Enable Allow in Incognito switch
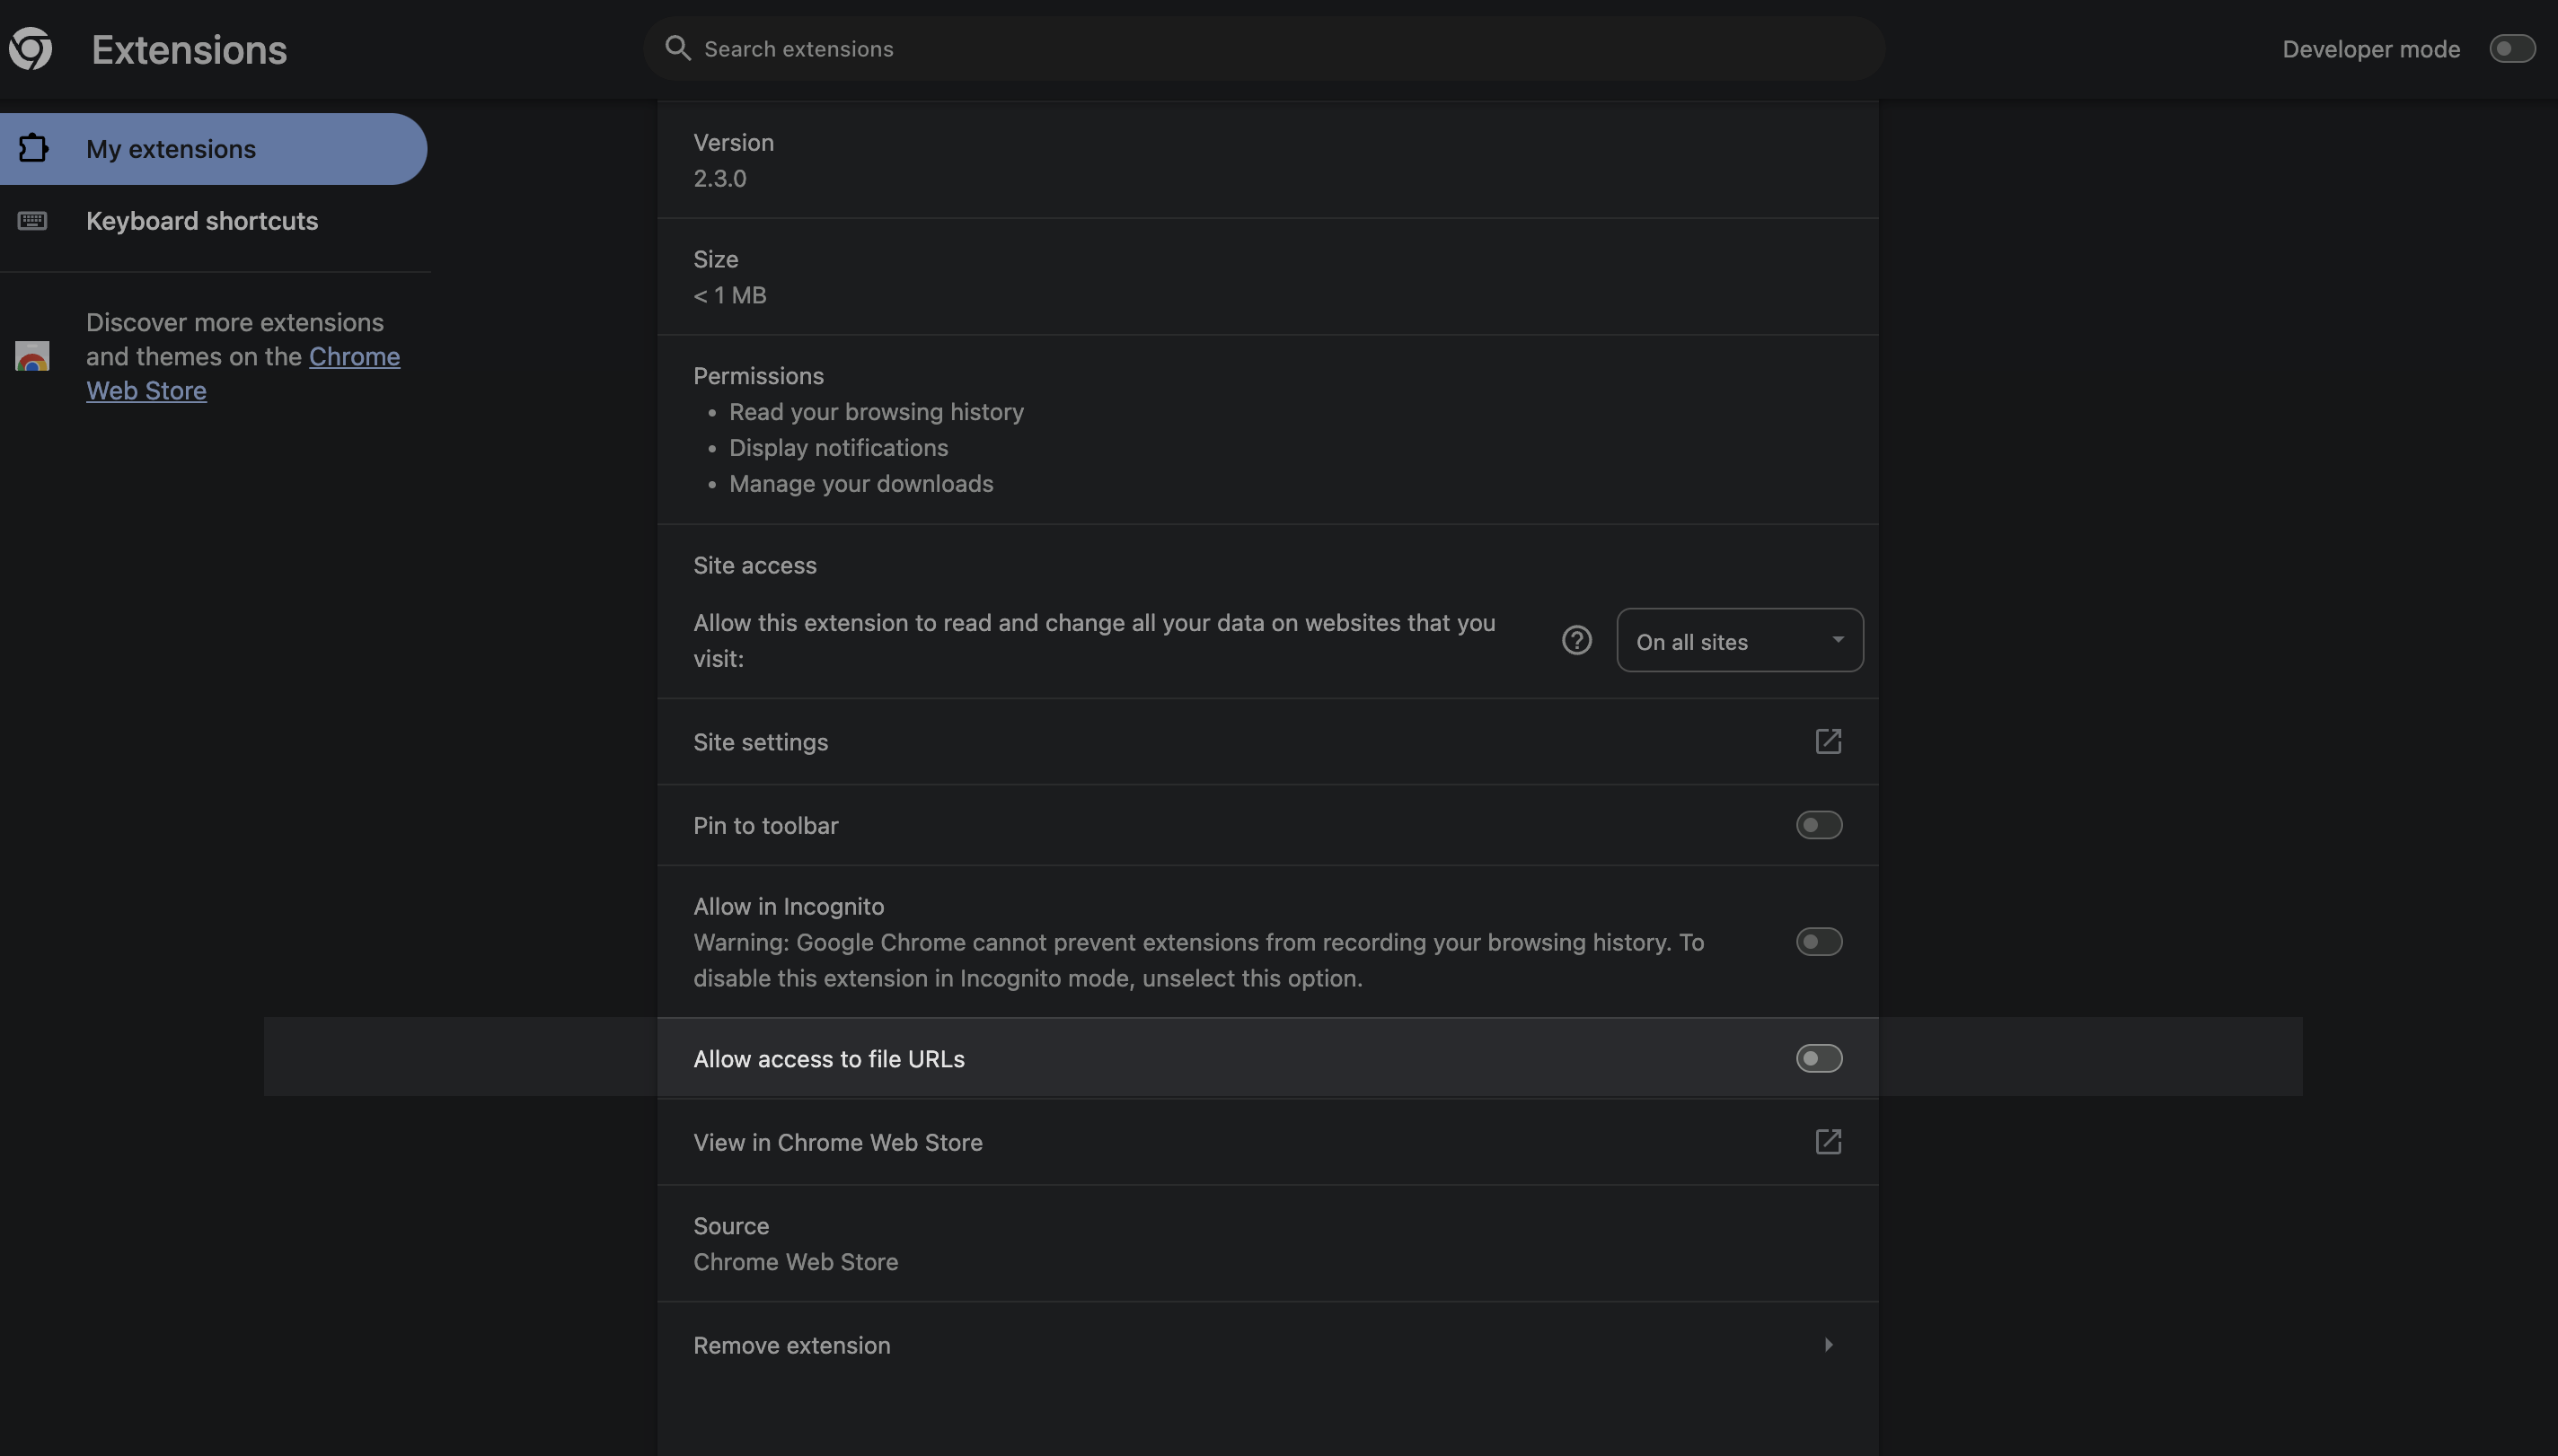Screen dimensions: 2558x1456 click(1819, 941)
